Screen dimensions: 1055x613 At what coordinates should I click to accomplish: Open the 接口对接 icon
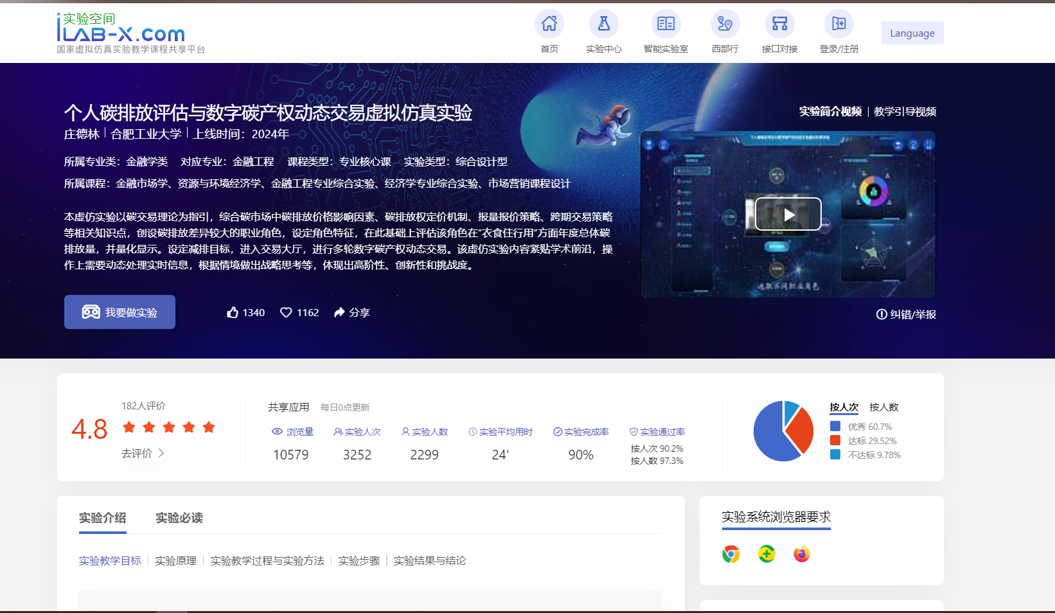[779, 24]
